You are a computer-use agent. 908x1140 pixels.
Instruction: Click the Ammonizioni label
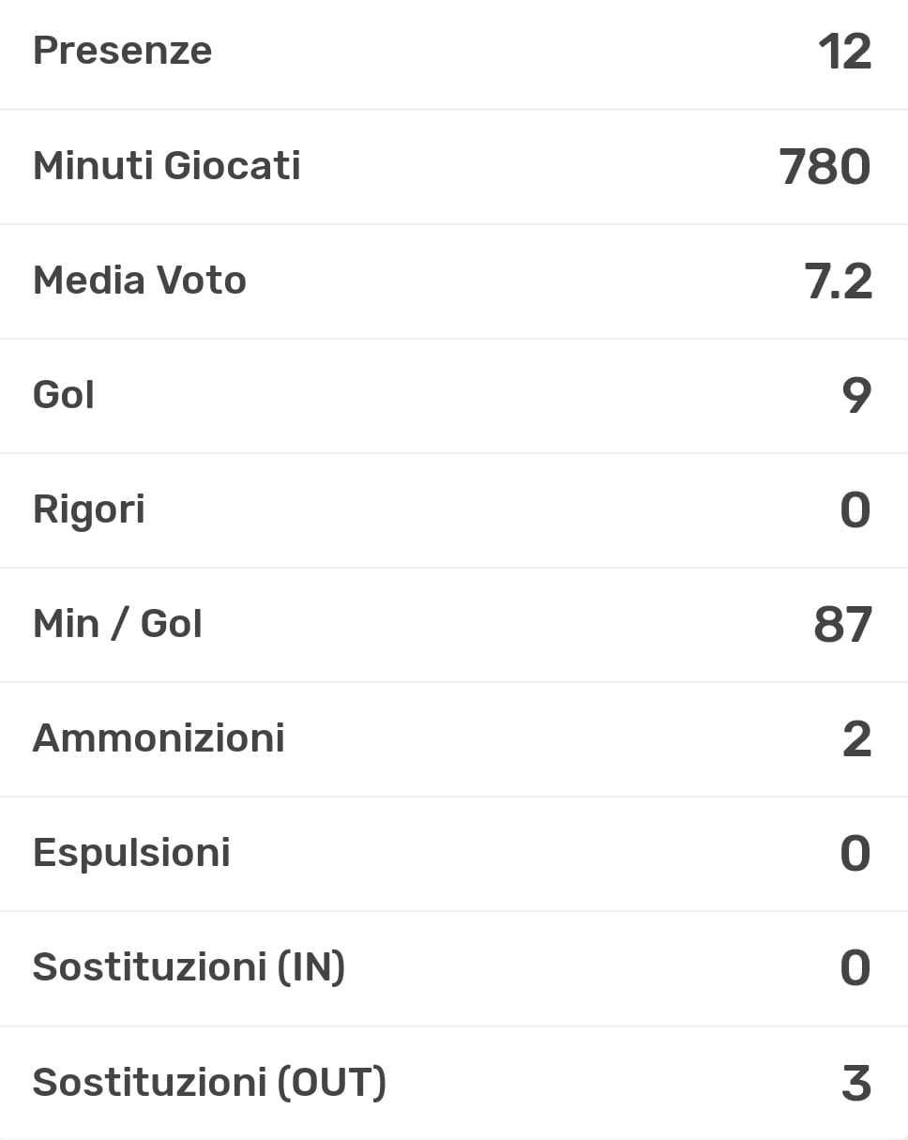159,738
